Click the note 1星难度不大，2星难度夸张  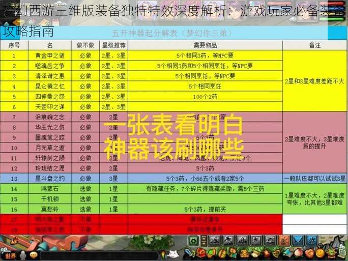pyautogui.click(x=315, y=199)
